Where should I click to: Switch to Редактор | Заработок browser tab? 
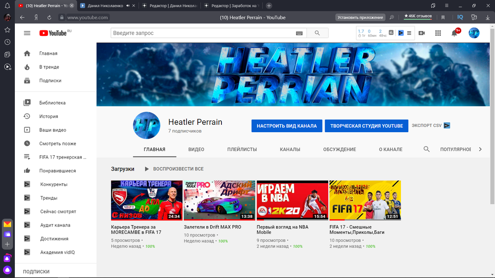(x=232, y=6)
